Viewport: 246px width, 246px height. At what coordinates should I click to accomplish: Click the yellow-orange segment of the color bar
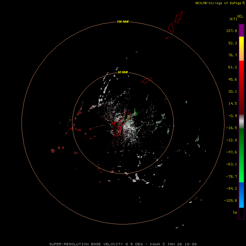[241, 49]
